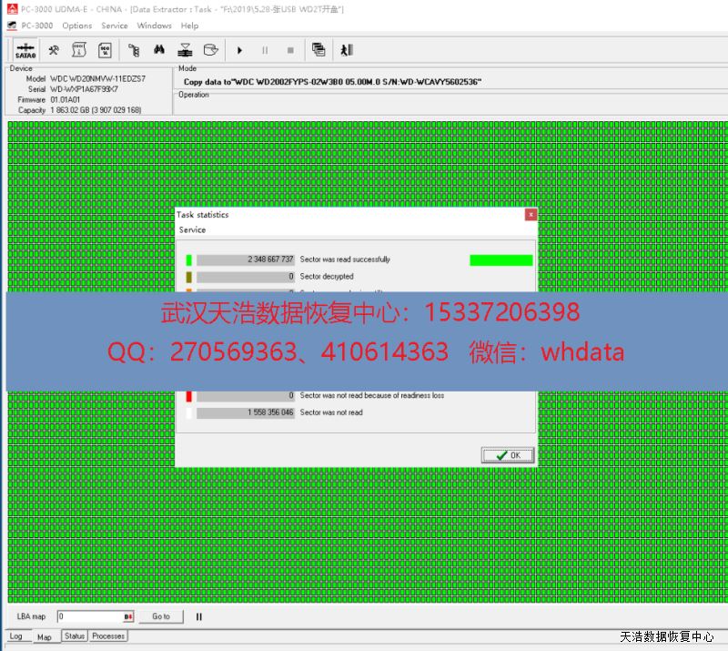Open the Options menu
The width and height of the screenshot is (728, 651).
(x=77, y=25)
